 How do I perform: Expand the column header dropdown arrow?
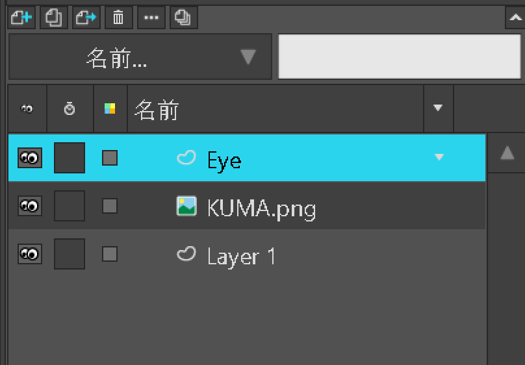click(x=438, y=108)
